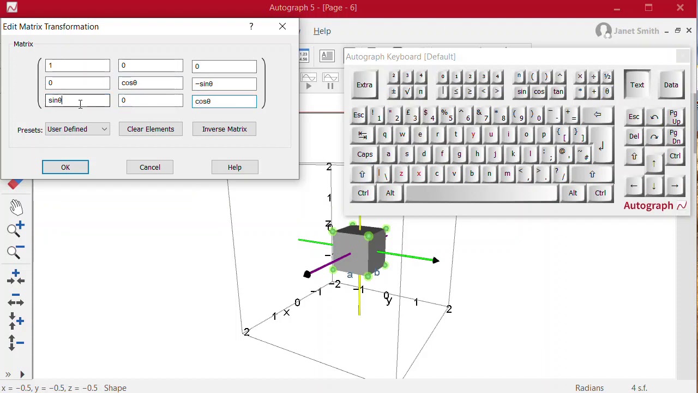Click the sin key on keyboard
The height and width of the screenshot is (393, 698).
coord(522,92)
